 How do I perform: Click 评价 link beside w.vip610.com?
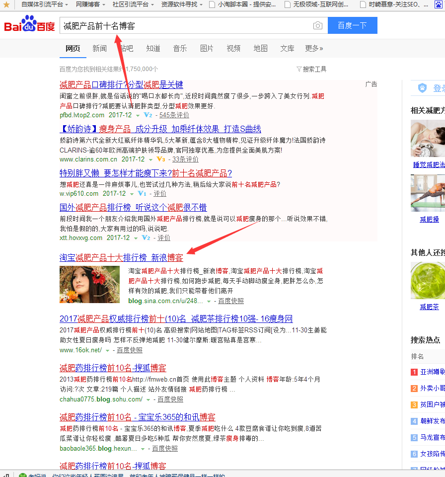[160, 193]
